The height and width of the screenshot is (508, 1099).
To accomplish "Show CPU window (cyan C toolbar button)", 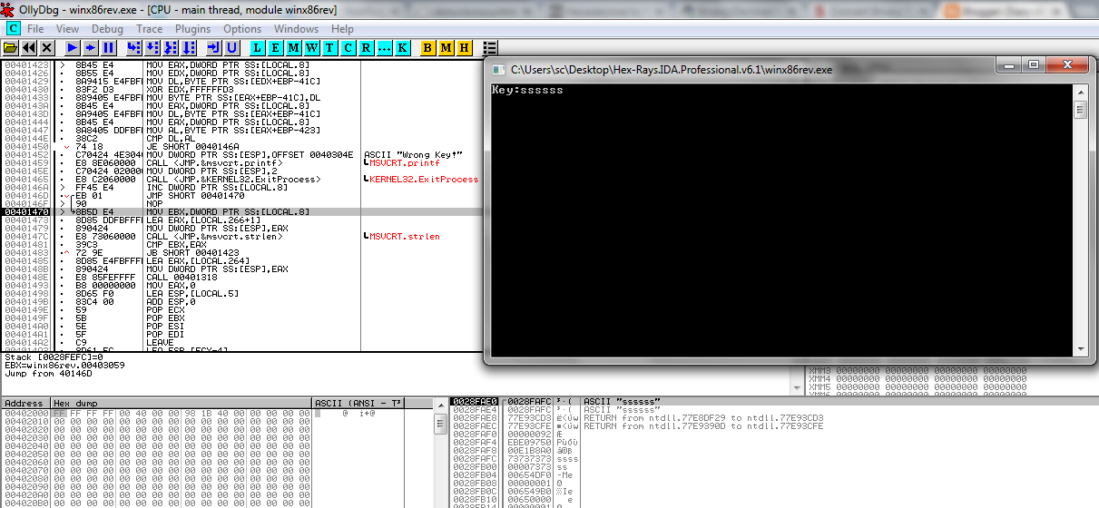I will pos(348,47).
